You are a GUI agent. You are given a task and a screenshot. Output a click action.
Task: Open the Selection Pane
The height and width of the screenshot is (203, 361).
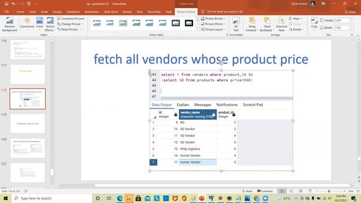point(281,24)
